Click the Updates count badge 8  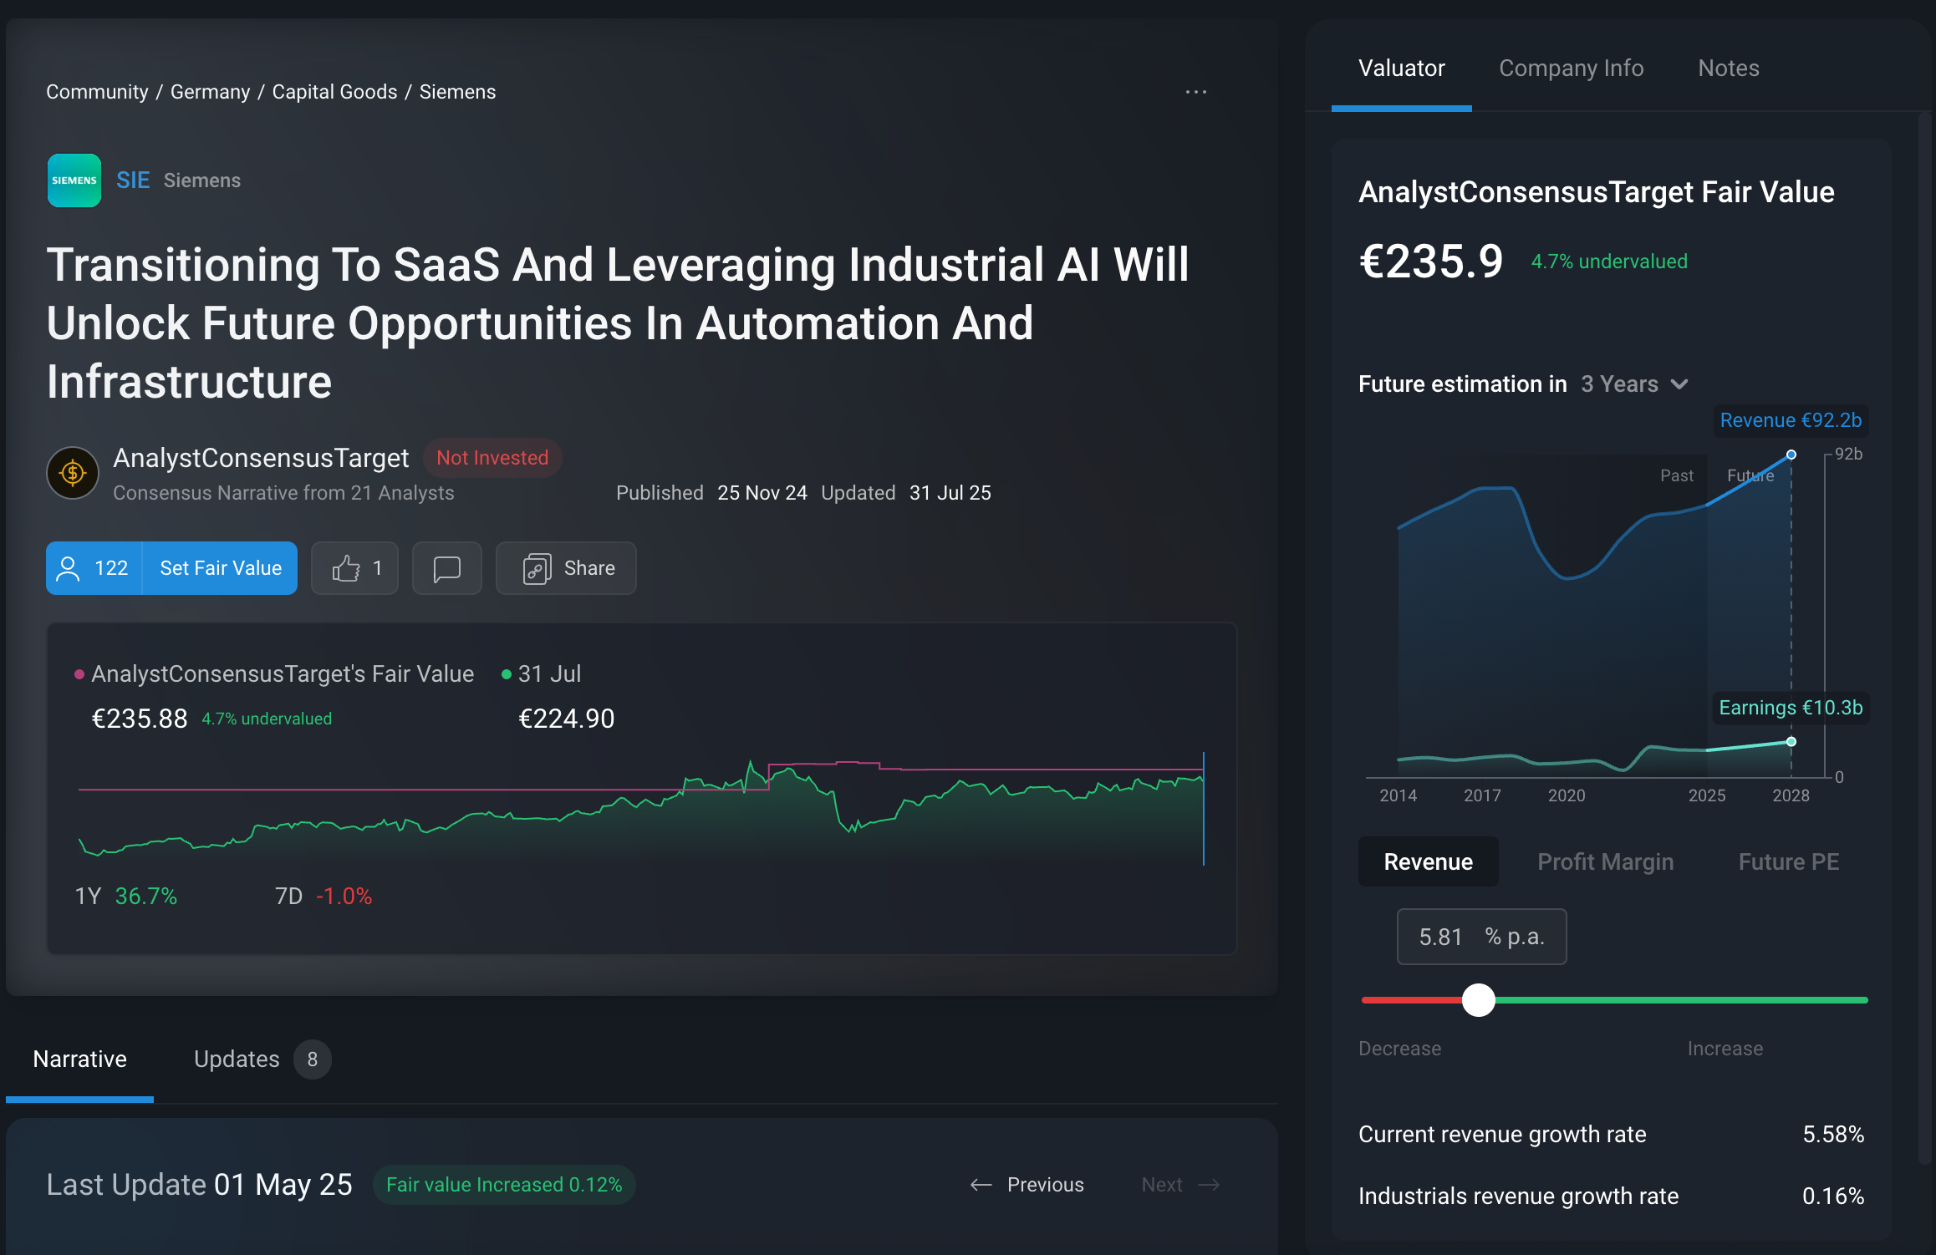[x=313, y=1059]
